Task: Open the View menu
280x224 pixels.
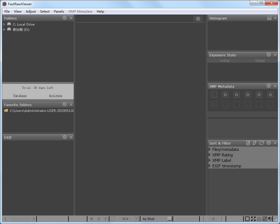Action: click(x=18, y=12)
